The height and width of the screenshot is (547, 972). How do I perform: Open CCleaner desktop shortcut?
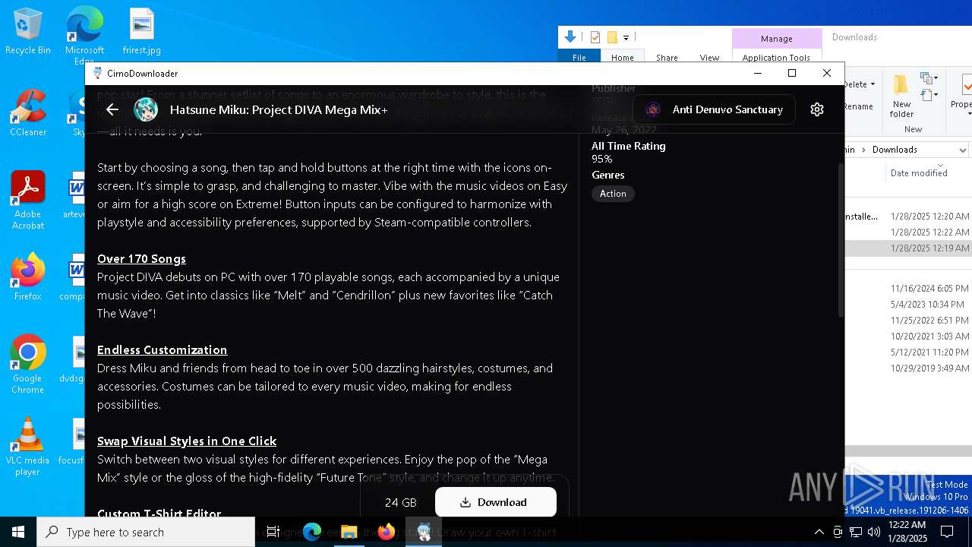28,112
